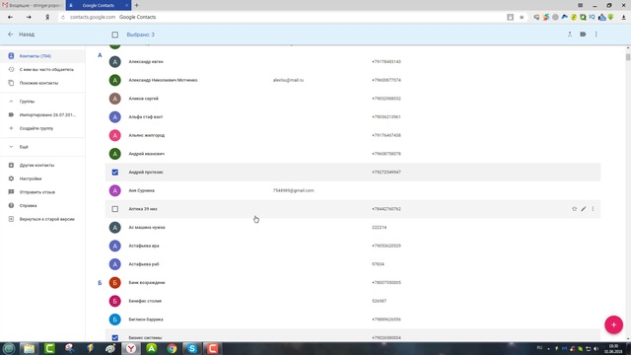Click the avatar of Александр Николаевич Мотченко
Image resolution: width=631 pixels, height=355 pixels.
point(114,80)
